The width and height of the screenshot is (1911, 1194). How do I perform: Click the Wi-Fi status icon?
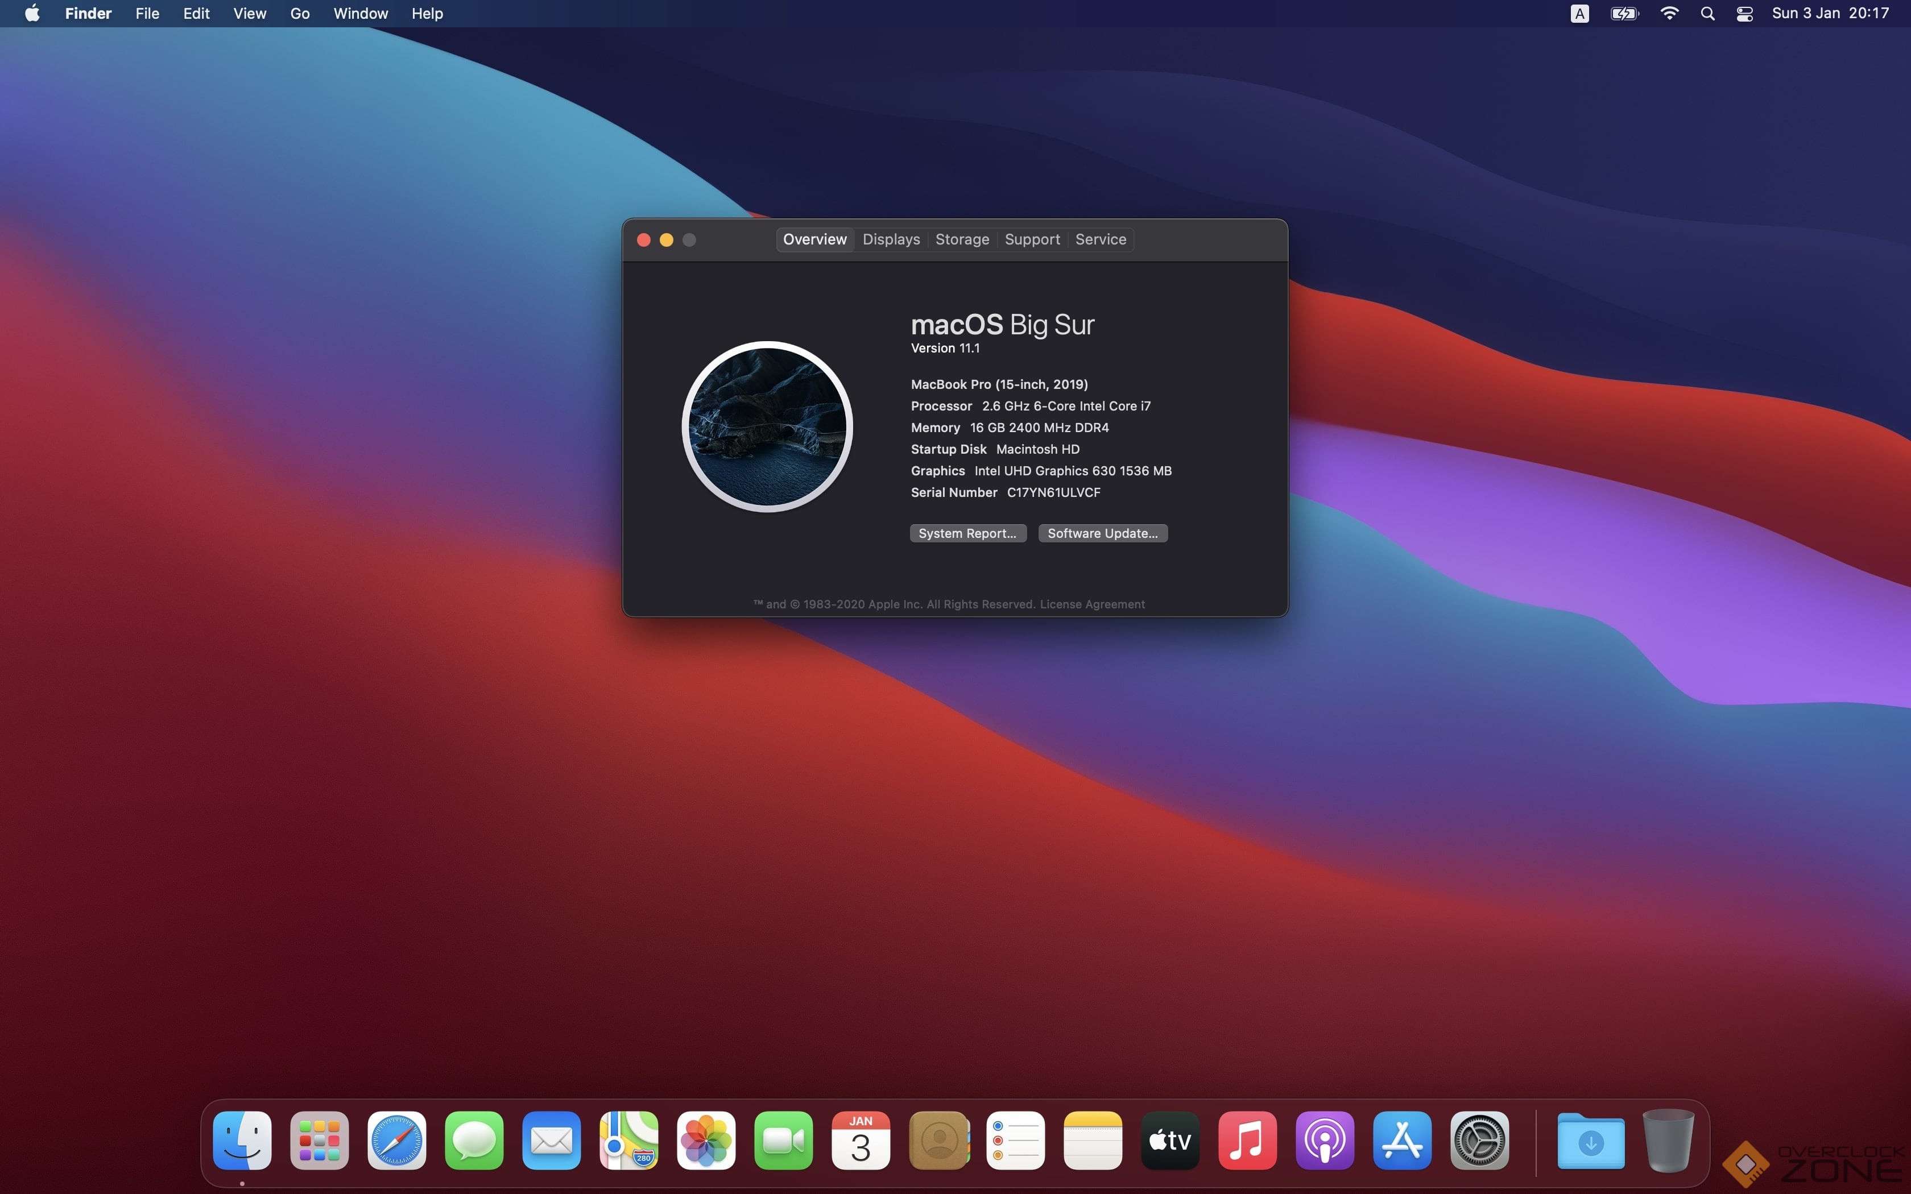(x=1669, y=14)
